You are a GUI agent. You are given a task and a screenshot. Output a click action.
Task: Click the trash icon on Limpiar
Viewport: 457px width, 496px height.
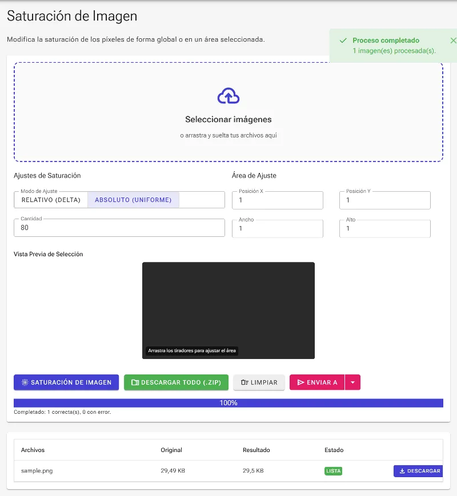[x=244, y=382]
